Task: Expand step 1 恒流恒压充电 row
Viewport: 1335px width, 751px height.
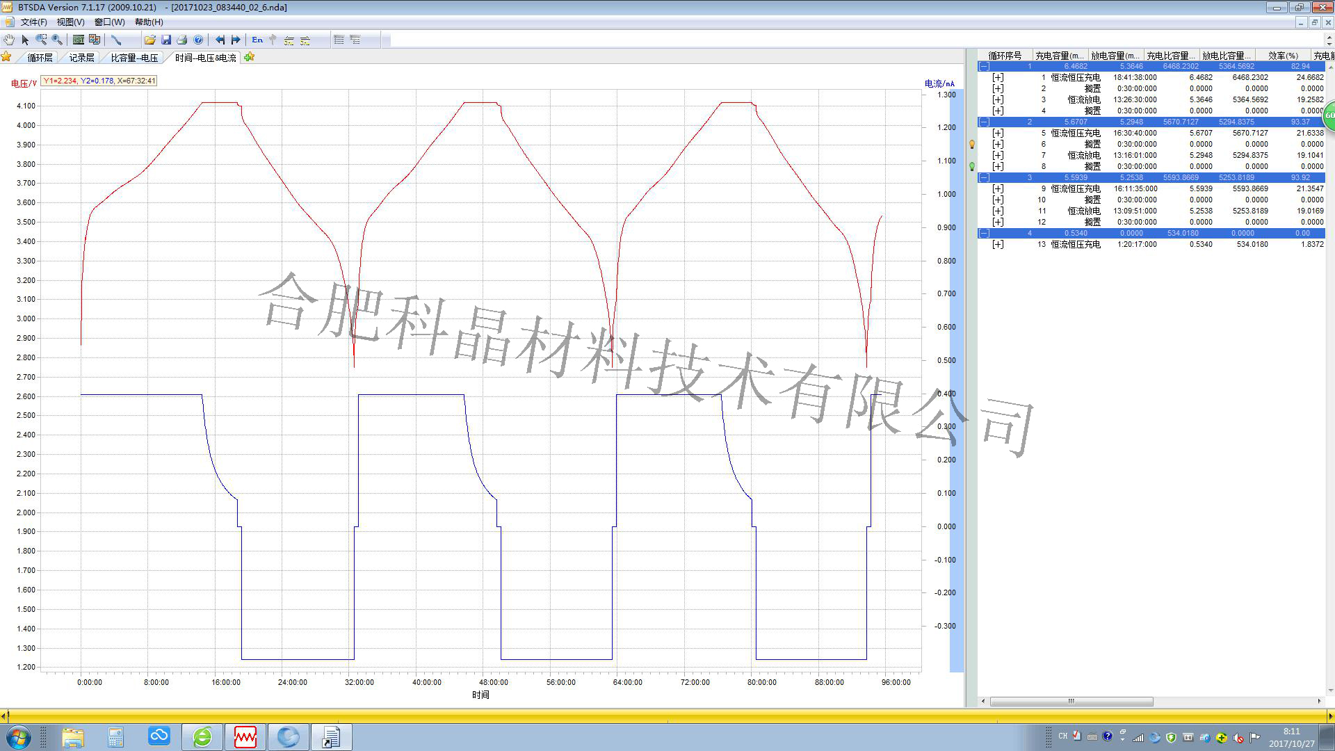Action: click(998, 78)
